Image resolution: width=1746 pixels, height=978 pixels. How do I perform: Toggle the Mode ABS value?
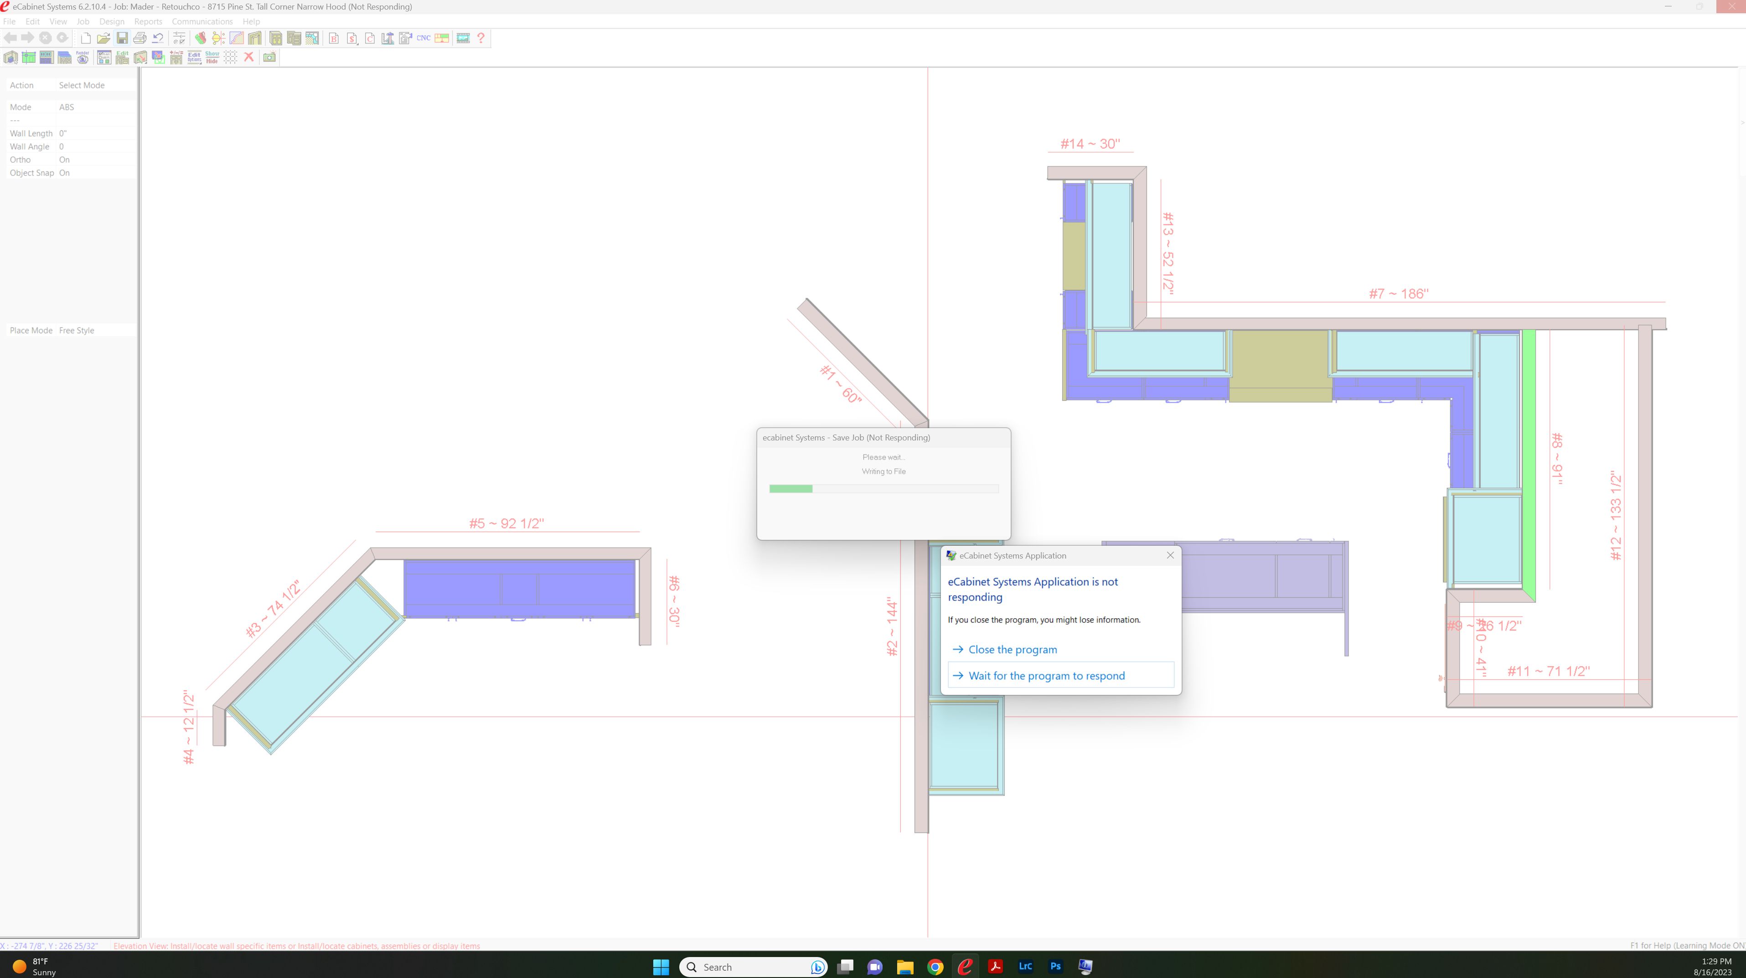click(67, 107)
